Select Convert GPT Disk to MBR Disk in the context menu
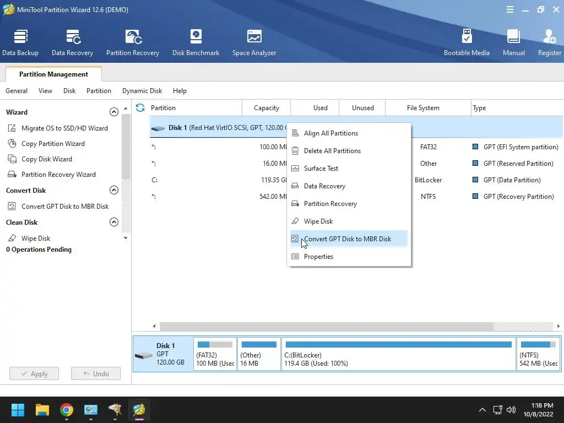The height and width of the screenshot is (423, 564). pyautogui.click(x=349, y=239)
